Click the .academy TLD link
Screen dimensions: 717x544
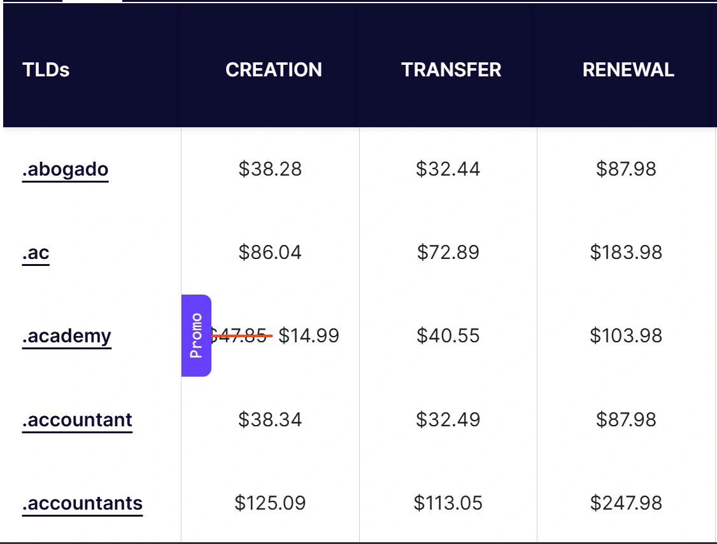(66, 337)
